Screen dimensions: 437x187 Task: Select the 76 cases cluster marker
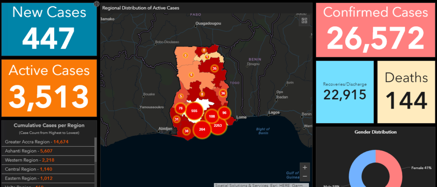pos(181,109)
